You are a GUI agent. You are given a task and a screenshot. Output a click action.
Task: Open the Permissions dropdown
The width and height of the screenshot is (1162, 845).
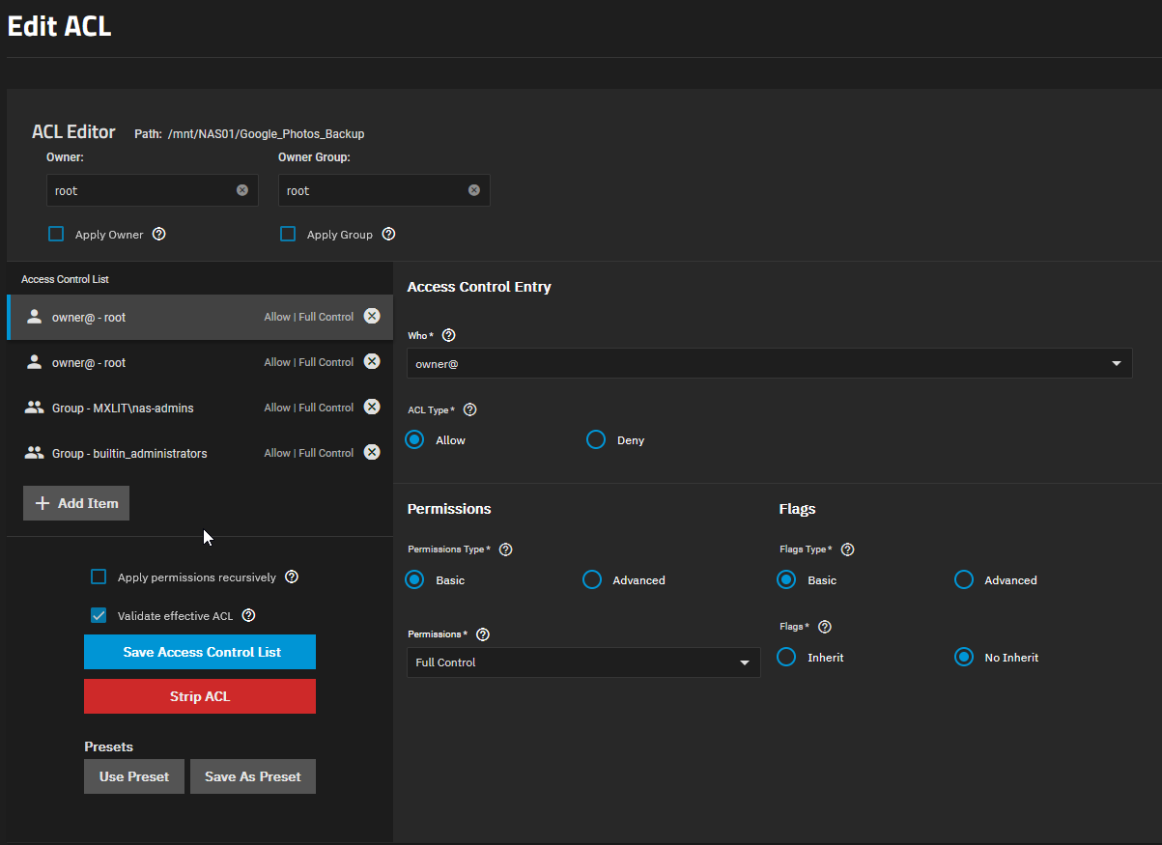tap(583, 662)
